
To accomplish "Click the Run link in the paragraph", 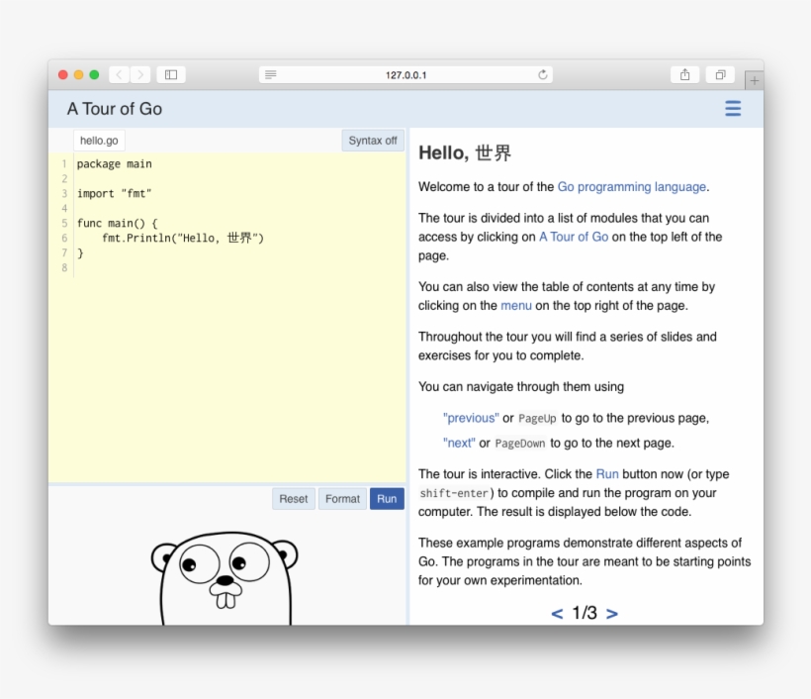I will coord(607,474).
